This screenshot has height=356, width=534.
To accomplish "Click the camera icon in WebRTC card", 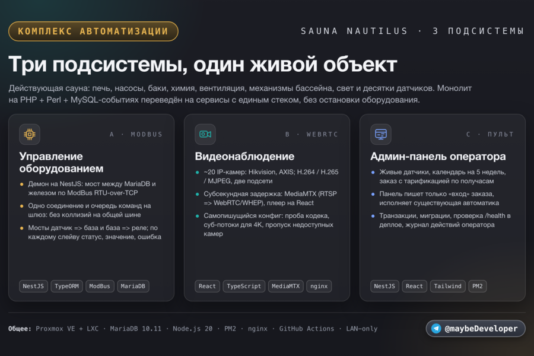I will click(x=205, y=134).
